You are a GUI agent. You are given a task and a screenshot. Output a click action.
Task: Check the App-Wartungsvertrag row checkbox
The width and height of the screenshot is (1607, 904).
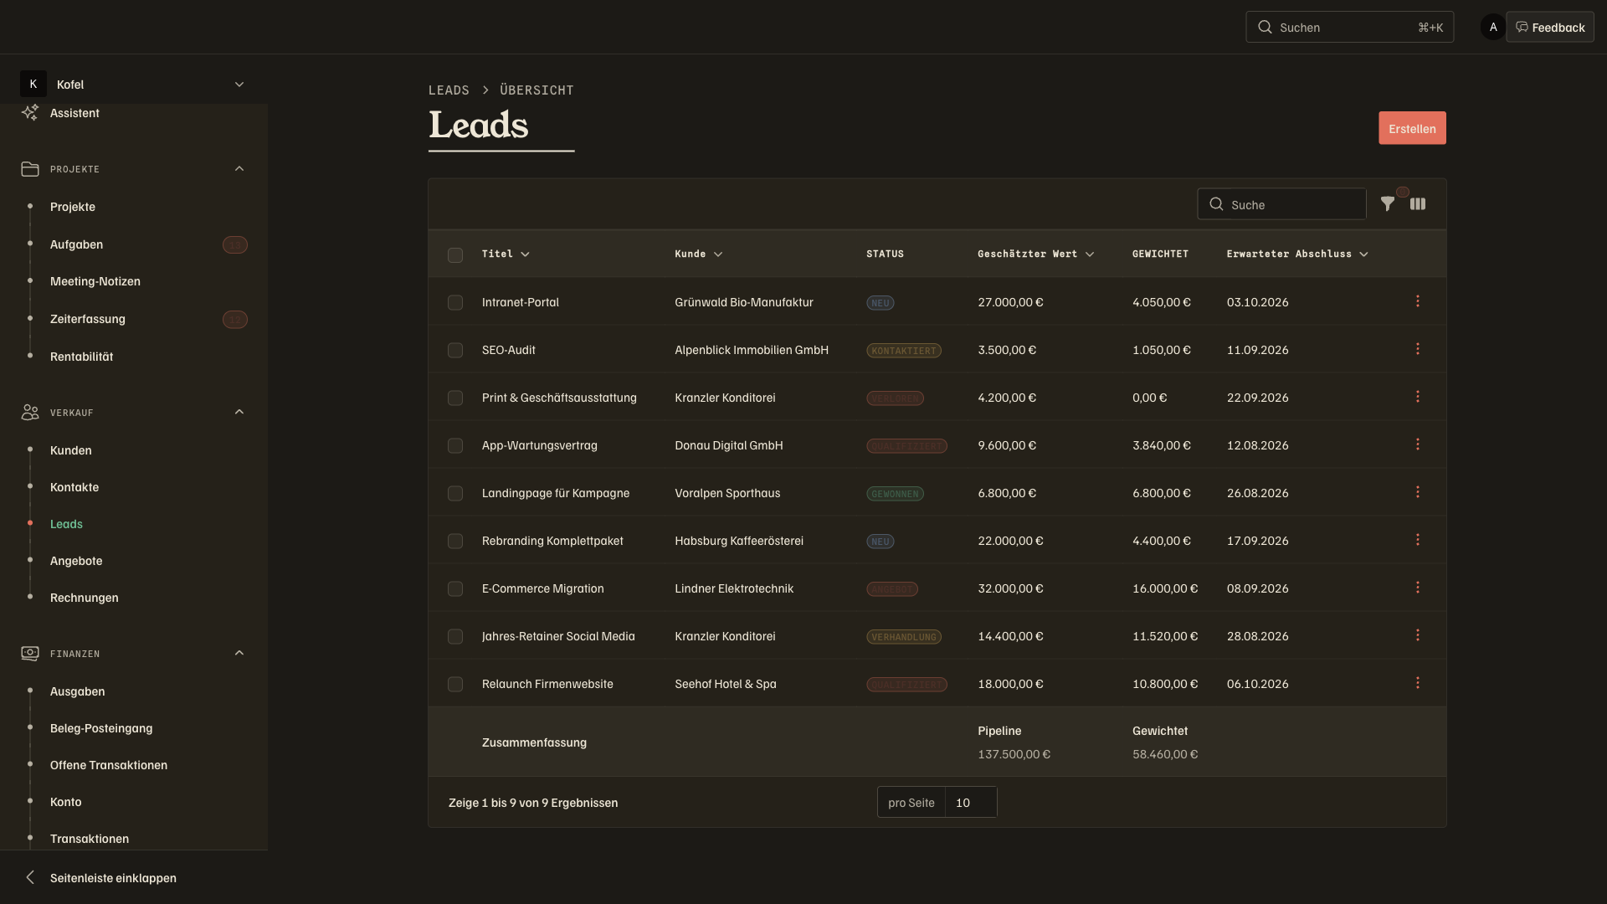coord(455,446)
